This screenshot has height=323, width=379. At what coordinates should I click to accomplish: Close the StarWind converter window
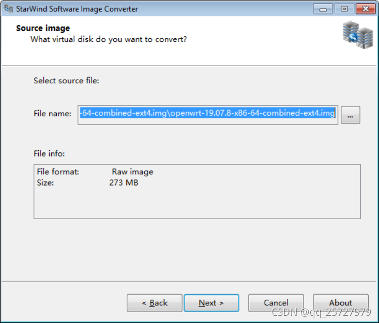[365, 9]
